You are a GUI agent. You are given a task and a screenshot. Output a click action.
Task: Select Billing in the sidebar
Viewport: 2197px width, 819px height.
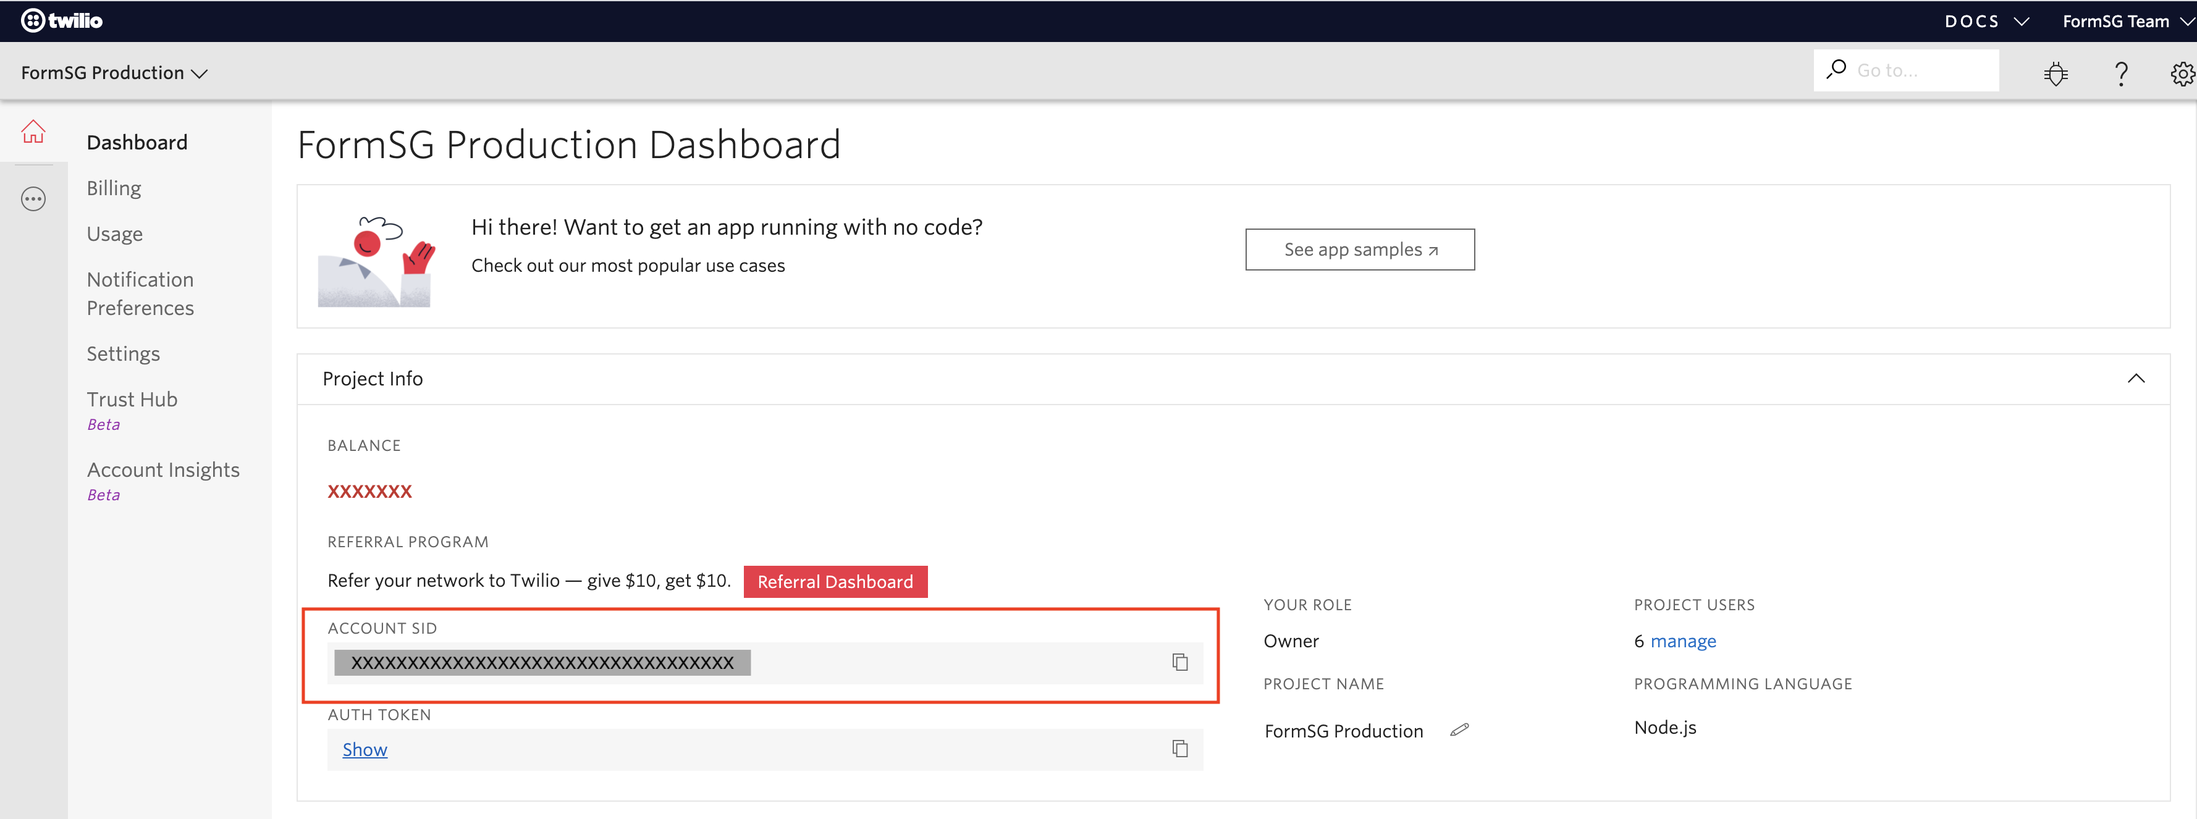click(x=114, y=188)
